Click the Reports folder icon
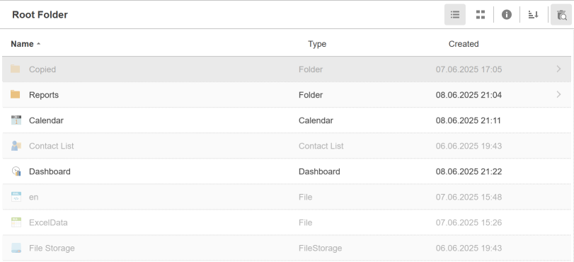This screenshot has height=262, width=574. point(16,95)
